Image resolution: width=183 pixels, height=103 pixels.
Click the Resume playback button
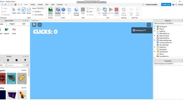pyautogui.click(x=111, y=11)
